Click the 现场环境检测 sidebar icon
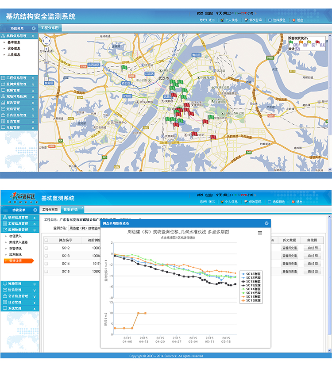The image size is (332, 372). [x=4, y=96]
